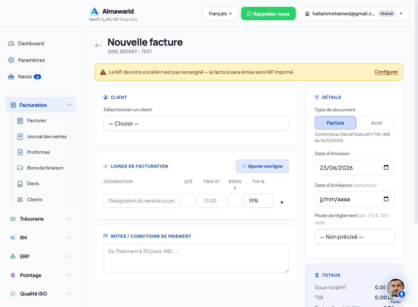Open Paramètres in the sidebar
The width and height of the screenshot is (418, 307).
(31, 60)
